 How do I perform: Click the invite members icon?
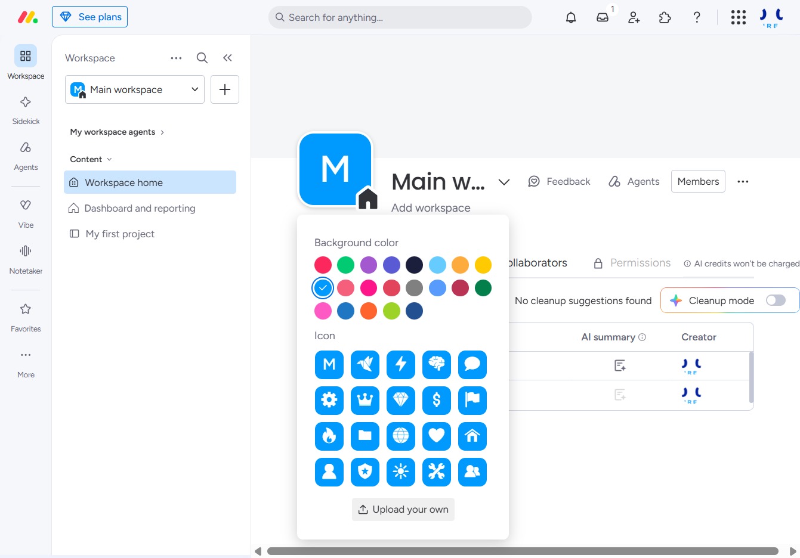[x=634, y=17]
